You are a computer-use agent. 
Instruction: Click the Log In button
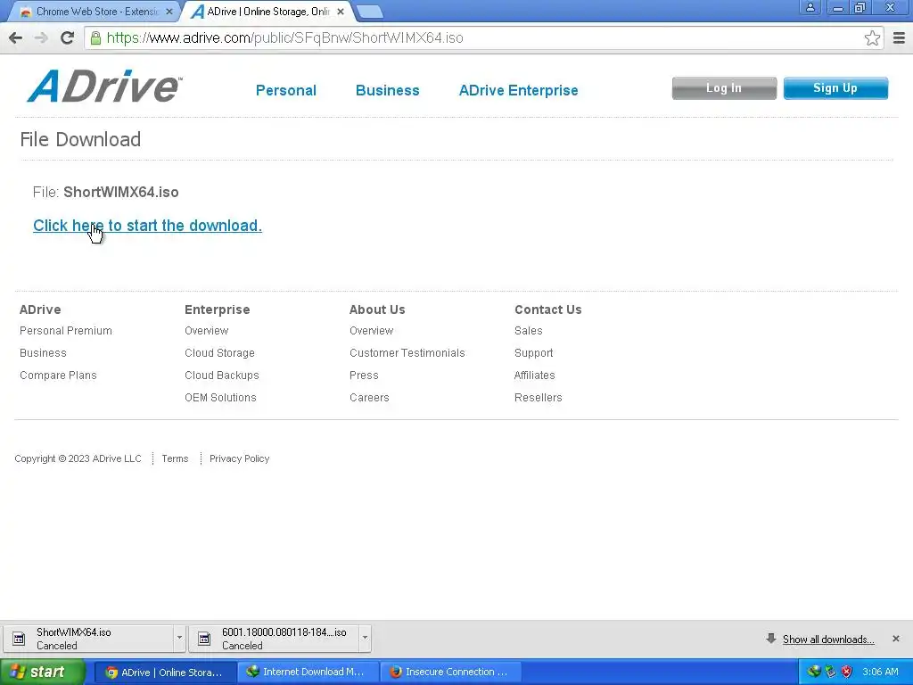click(x=724, y=88)
